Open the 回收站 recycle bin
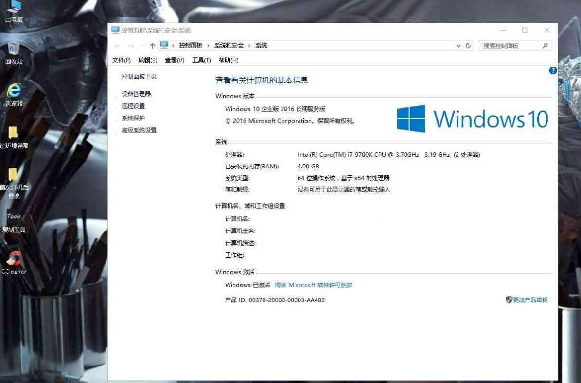The width and height of the screenshot is (581, 383). [x=14, y=51]
